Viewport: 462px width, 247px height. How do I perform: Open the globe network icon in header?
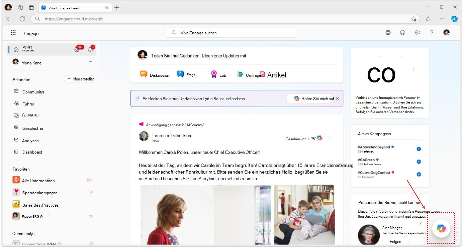(x=388, y=33)
